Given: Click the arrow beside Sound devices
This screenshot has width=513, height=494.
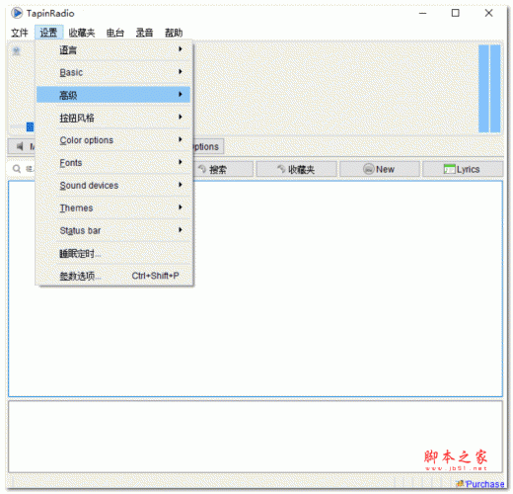Looking at the screenshot, I should click(181, 185).
